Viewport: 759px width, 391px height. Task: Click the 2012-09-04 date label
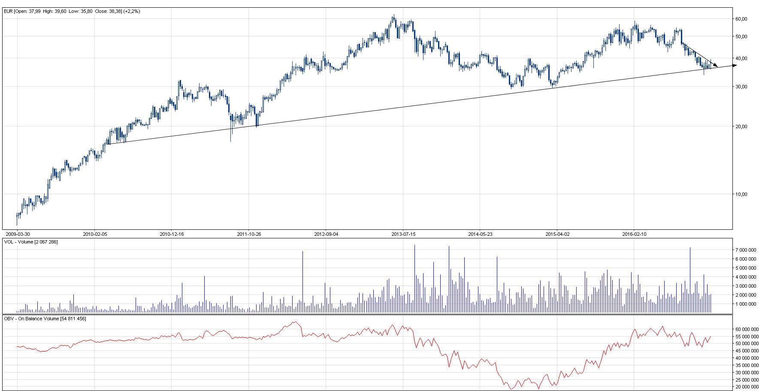326,234
